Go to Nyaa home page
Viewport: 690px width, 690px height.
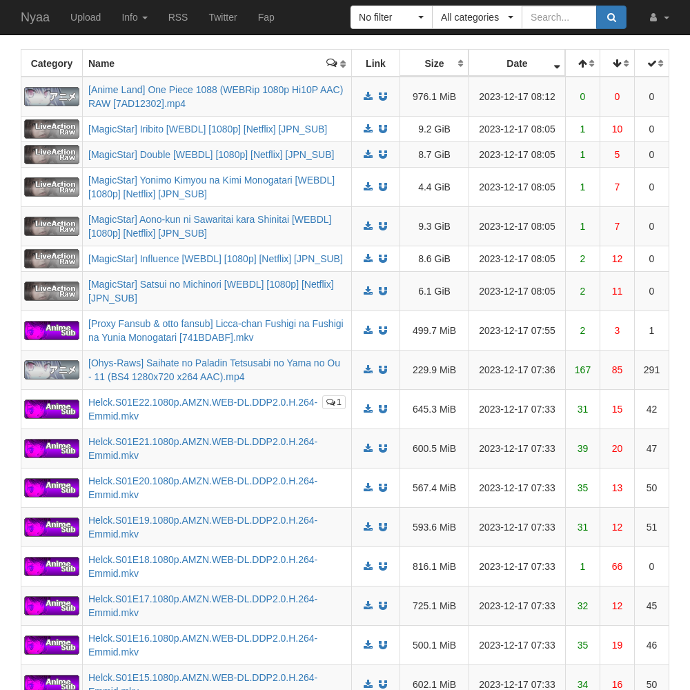click(35, 17)
